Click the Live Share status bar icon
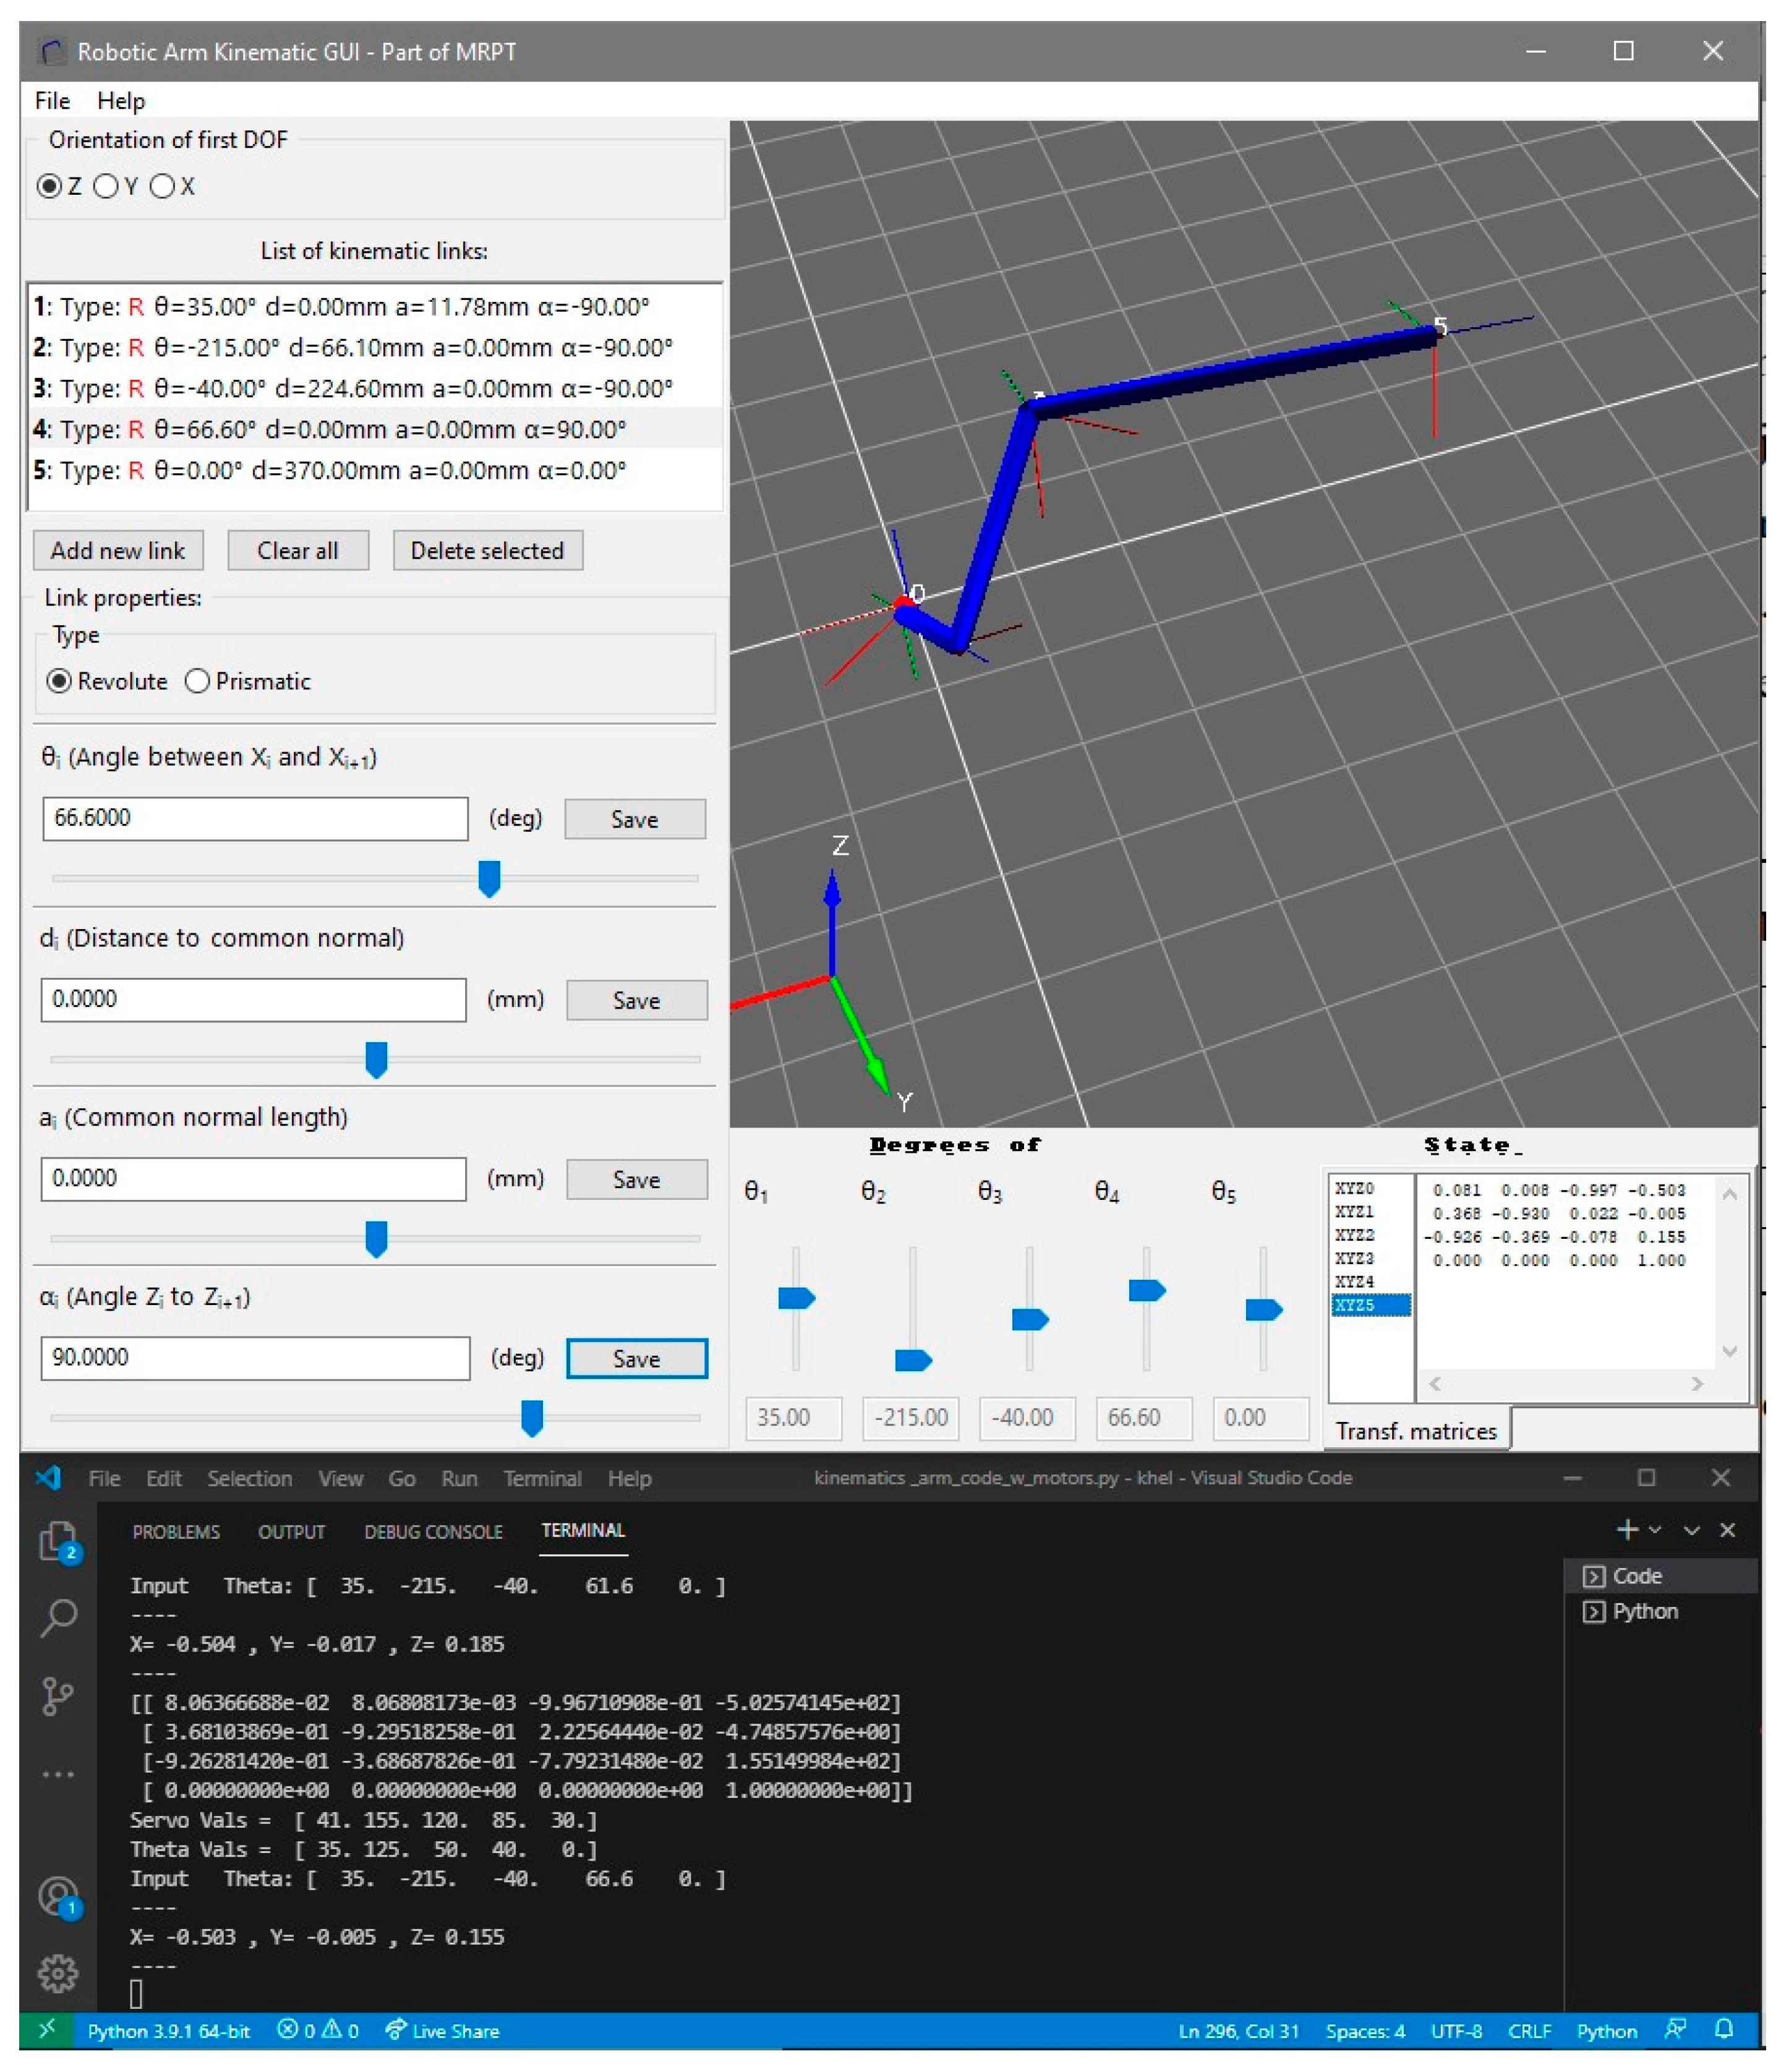This screenshot has width=1781, height=2072. click(x=443, y=2030)
